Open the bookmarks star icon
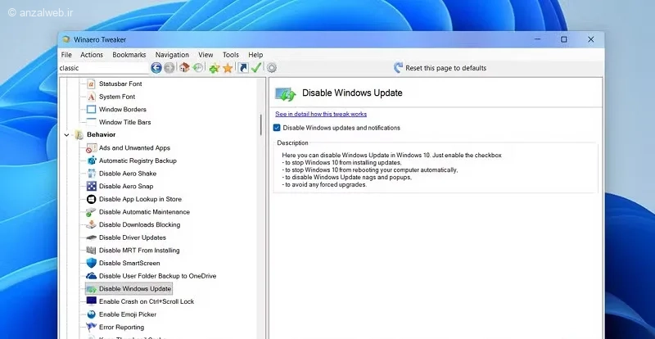 228,68
